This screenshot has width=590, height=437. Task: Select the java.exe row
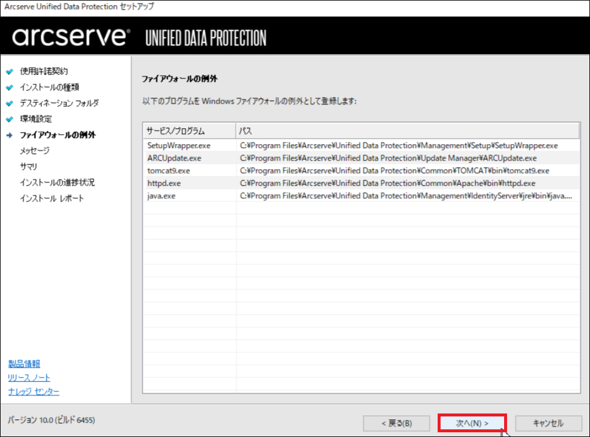tap(361, 196)
